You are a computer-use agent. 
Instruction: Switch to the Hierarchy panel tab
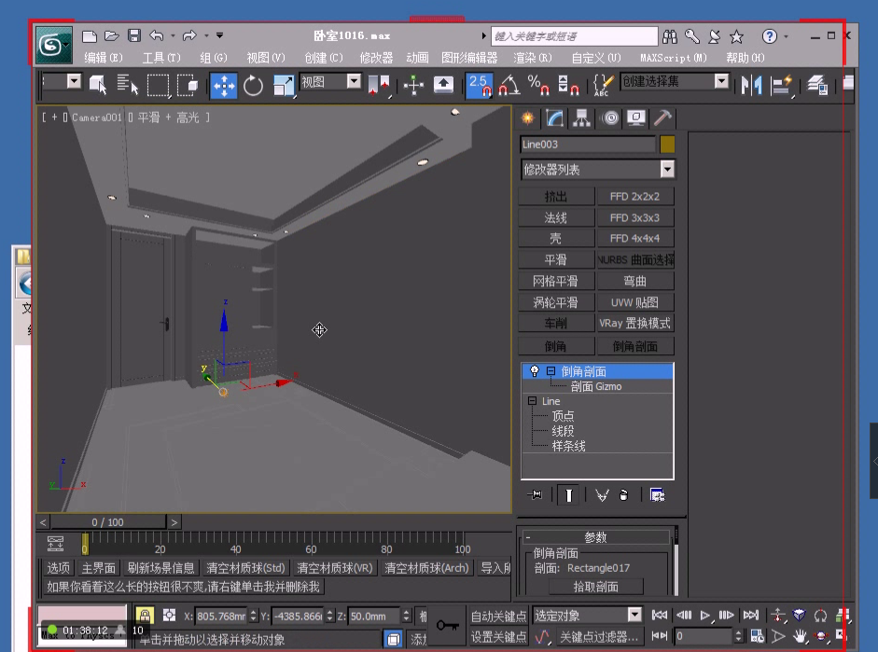pos(582,118)
